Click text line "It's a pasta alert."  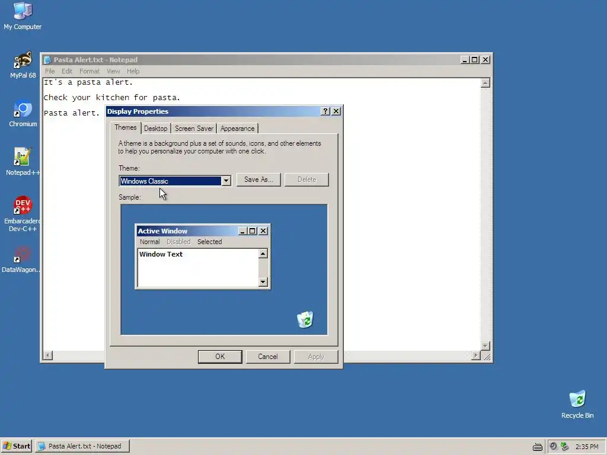click(x=88, y=82)
